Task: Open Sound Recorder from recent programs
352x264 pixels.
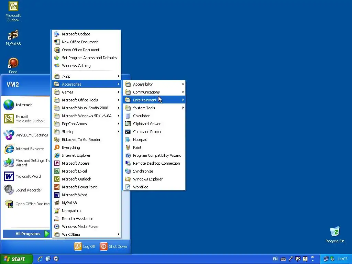Action: 26,190
